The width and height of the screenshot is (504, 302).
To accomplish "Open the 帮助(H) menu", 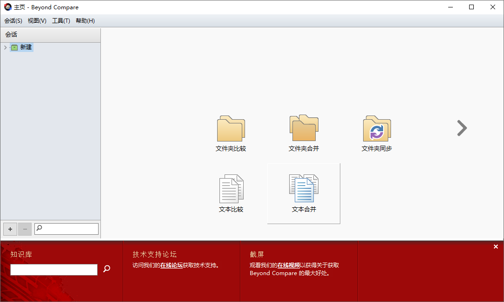I will 85,21.
